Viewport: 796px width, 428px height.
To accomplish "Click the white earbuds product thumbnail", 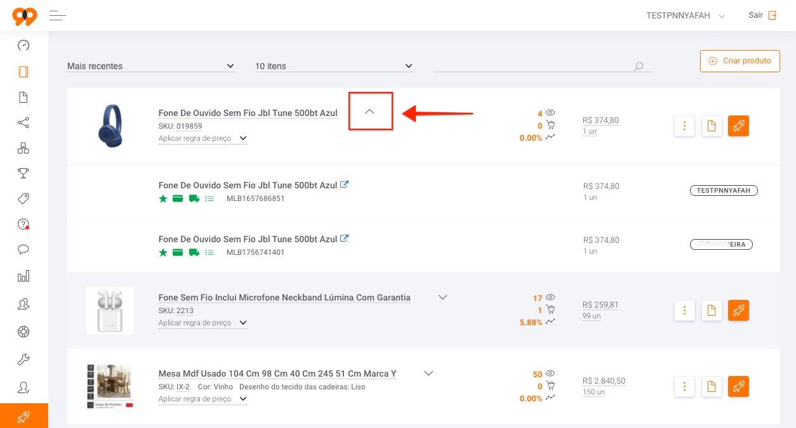I will point(110,310).
